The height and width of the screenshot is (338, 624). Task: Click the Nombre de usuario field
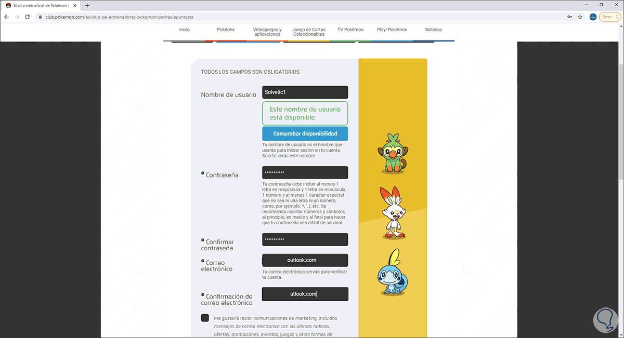pos(305,92)
